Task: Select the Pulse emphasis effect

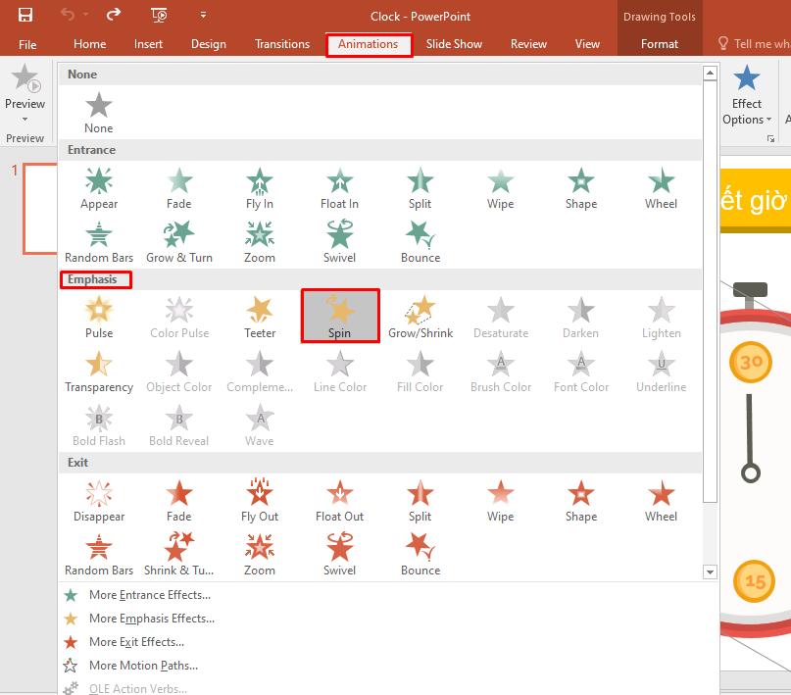Action: (99, 318)
